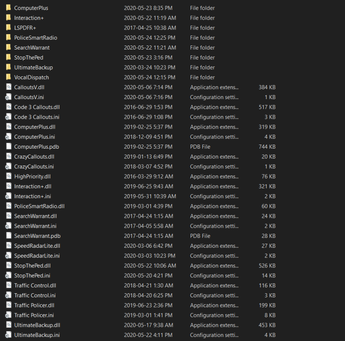
Task: Click the File folder type for VocalDispatch
Action: coord(202,77)
